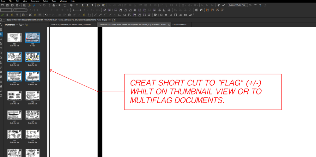The image size is (316, 157).
Task: Select page 115 thumbnail
Action: (14, 95)
